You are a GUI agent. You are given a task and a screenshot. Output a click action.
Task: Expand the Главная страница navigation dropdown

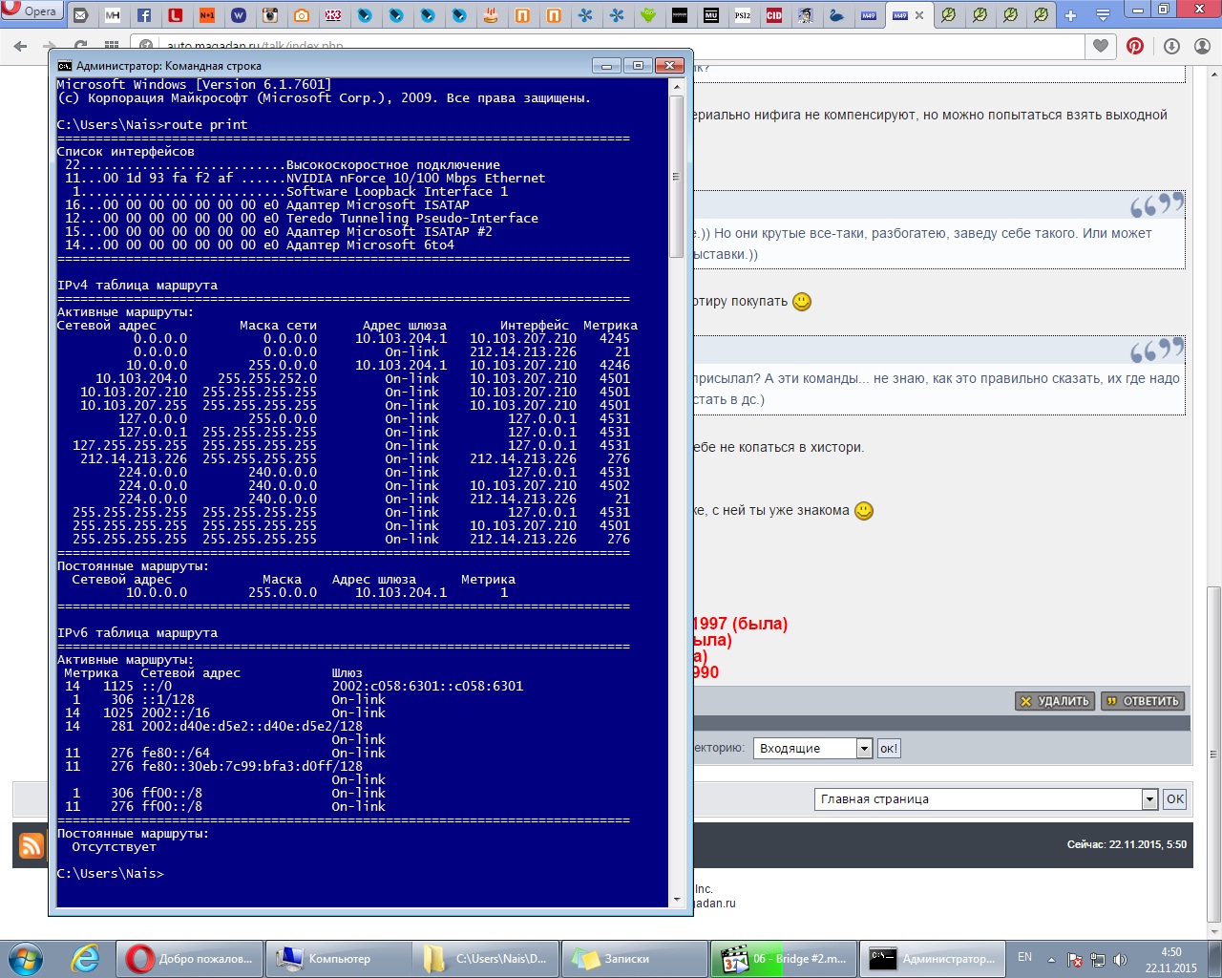coord(1149,799)
